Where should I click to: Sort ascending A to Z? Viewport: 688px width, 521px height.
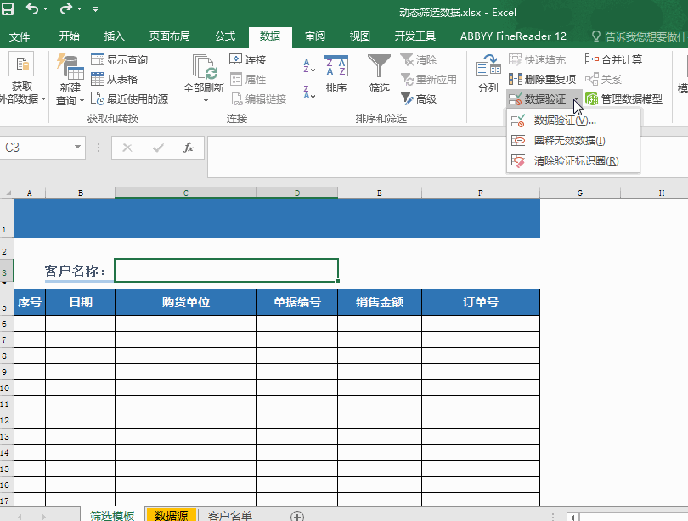(309, 65)
